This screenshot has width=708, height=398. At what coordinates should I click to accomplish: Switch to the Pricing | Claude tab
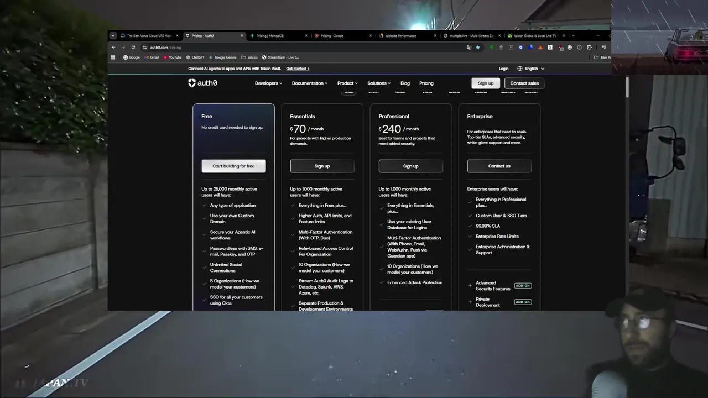[x=343, y=35]
